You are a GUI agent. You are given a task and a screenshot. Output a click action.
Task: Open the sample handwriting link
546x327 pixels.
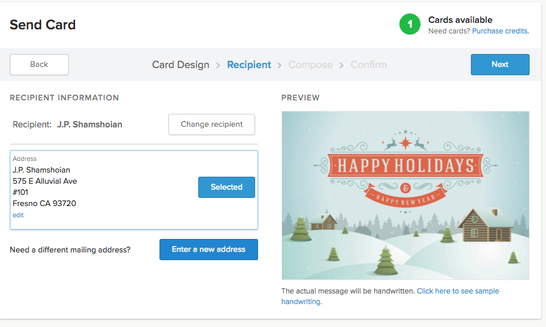(390, 296)
